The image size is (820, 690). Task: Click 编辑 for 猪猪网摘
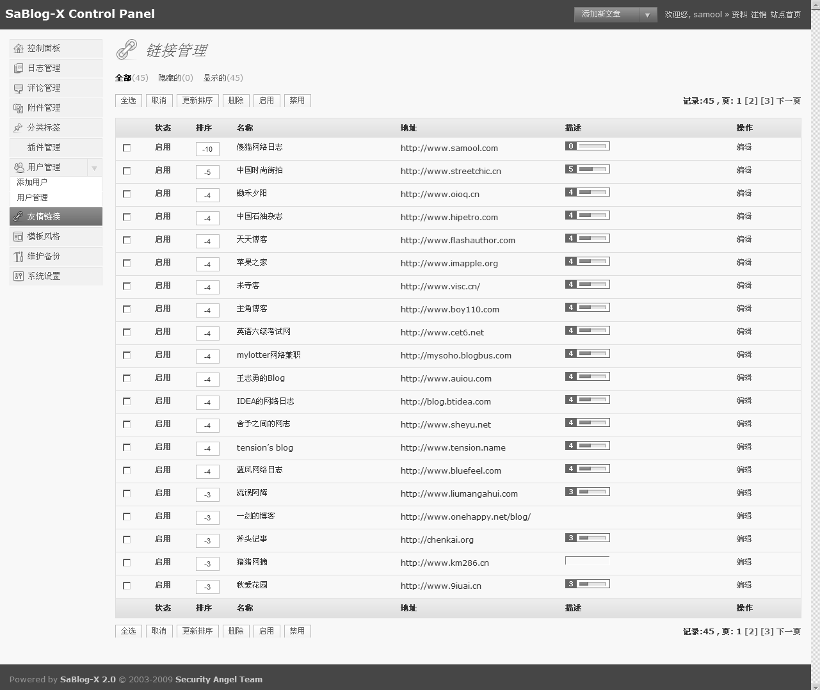pyautogui.click(x=744, y=562)
